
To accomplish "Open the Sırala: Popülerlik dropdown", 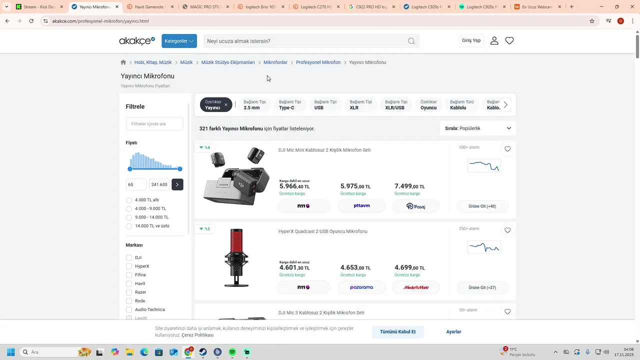I will 478,128.
